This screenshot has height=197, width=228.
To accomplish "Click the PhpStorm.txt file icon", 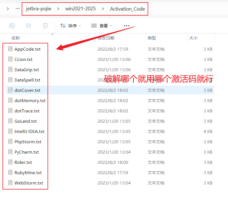I will [x=10, y=142].
